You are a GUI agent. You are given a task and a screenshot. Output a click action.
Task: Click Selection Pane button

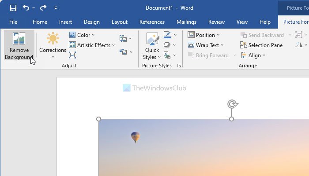261,45
